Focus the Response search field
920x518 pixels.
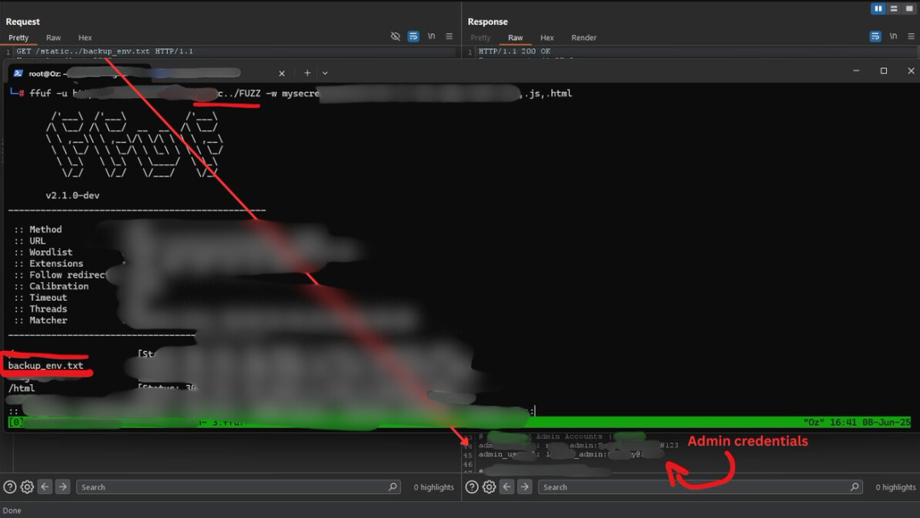pyautogui.click(x=700, y=487)
